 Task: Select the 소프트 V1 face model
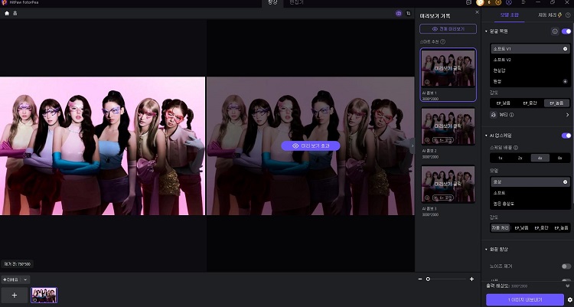click(530, 49)
